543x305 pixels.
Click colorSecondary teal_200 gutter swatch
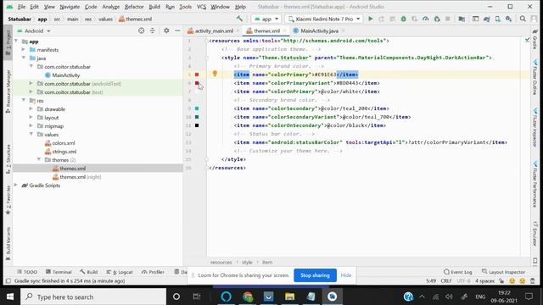[x=197, y=108]
